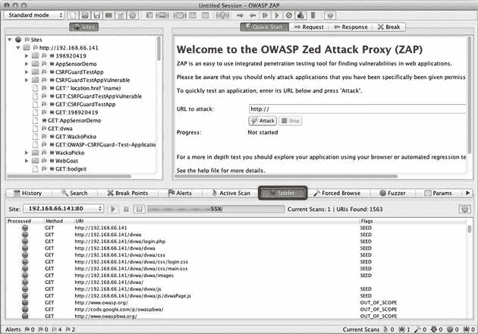Screen dimensions: 478x334
Task: Stop the spider scan
Action: (140, 210)
